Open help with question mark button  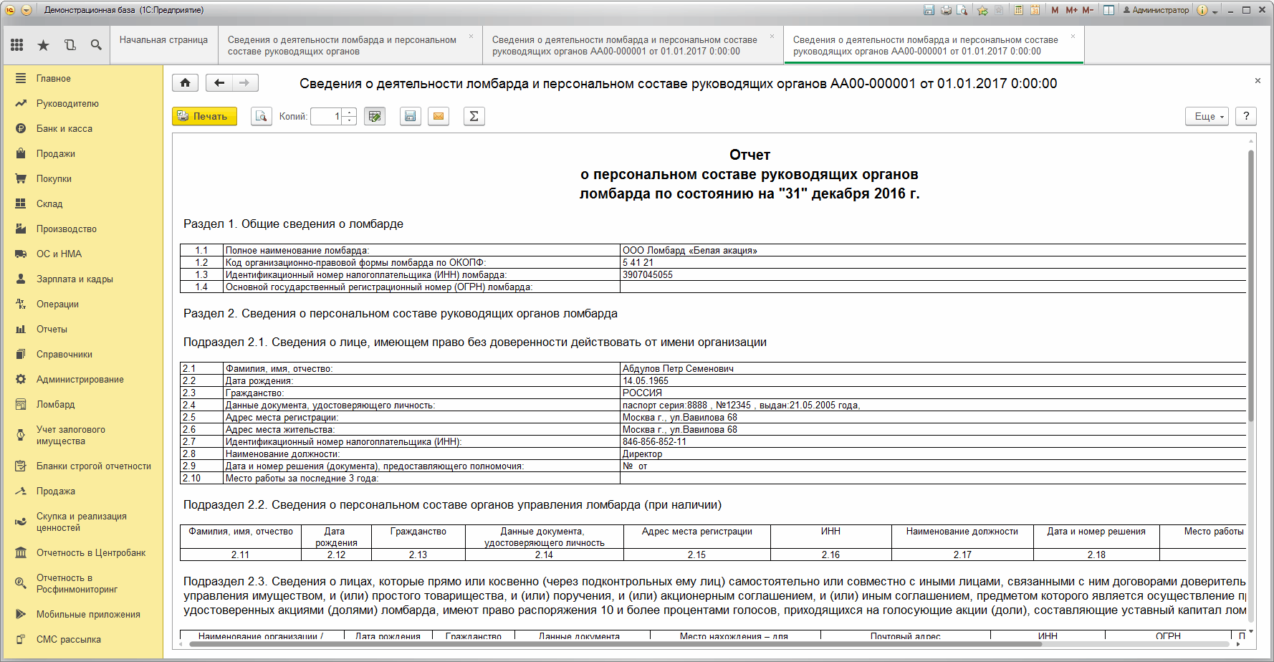click(x=1246, y=116)
